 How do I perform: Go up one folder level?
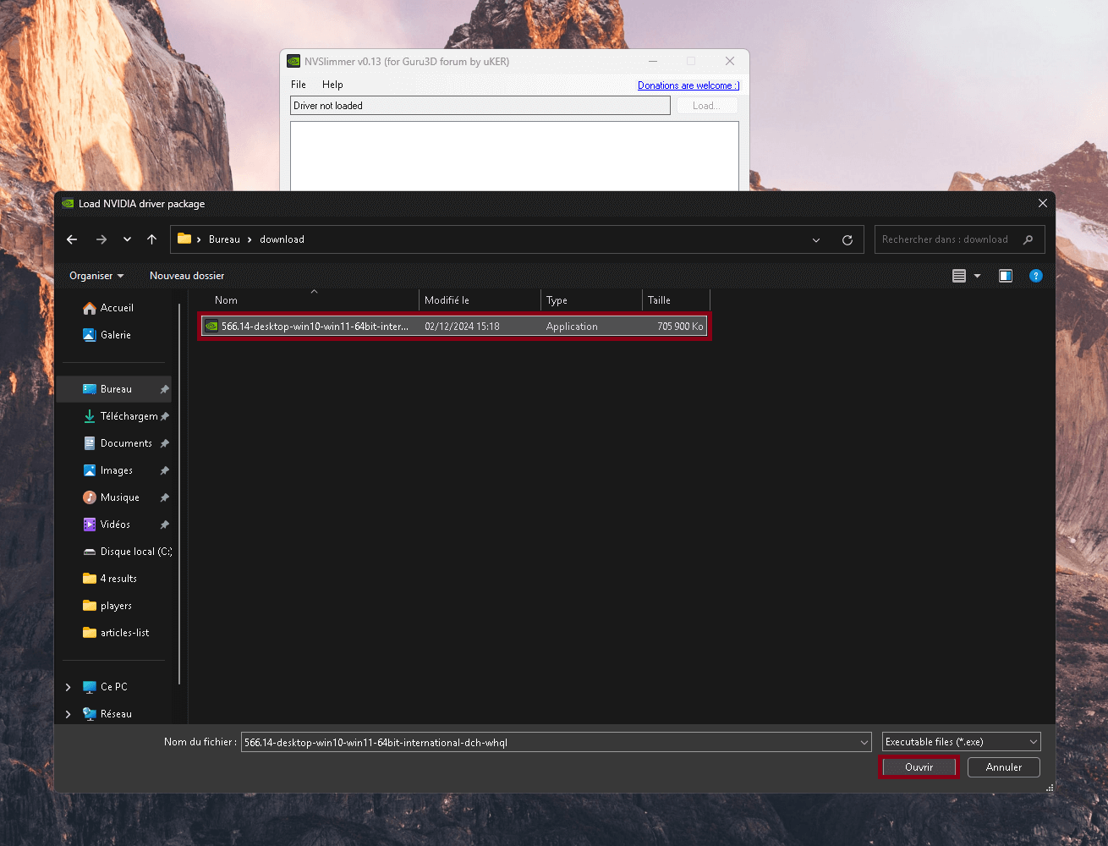[x=152, y=239]
